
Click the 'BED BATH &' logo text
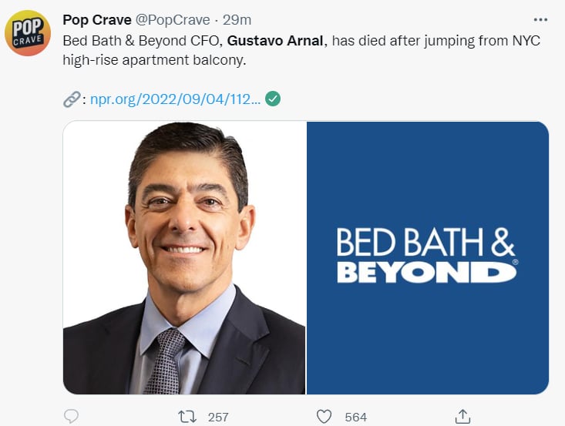pos(425,243)
